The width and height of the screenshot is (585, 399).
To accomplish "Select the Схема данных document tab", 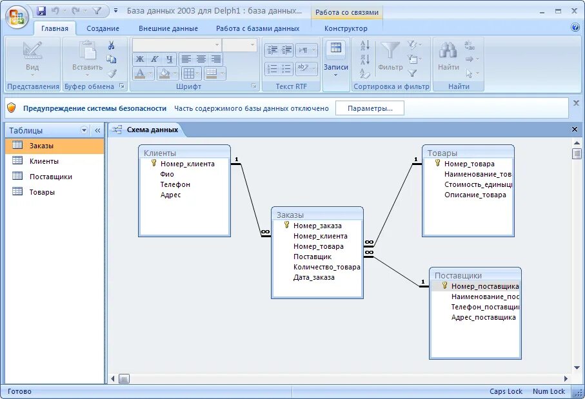I will 146,130.
